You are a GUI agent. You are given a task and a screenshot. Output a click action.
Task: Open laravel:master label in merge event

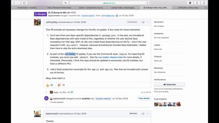tap(103, 99)
